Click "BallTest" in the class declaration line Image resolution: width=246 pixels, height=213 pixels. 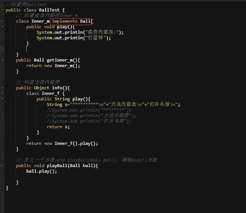(x=49, y=10)
